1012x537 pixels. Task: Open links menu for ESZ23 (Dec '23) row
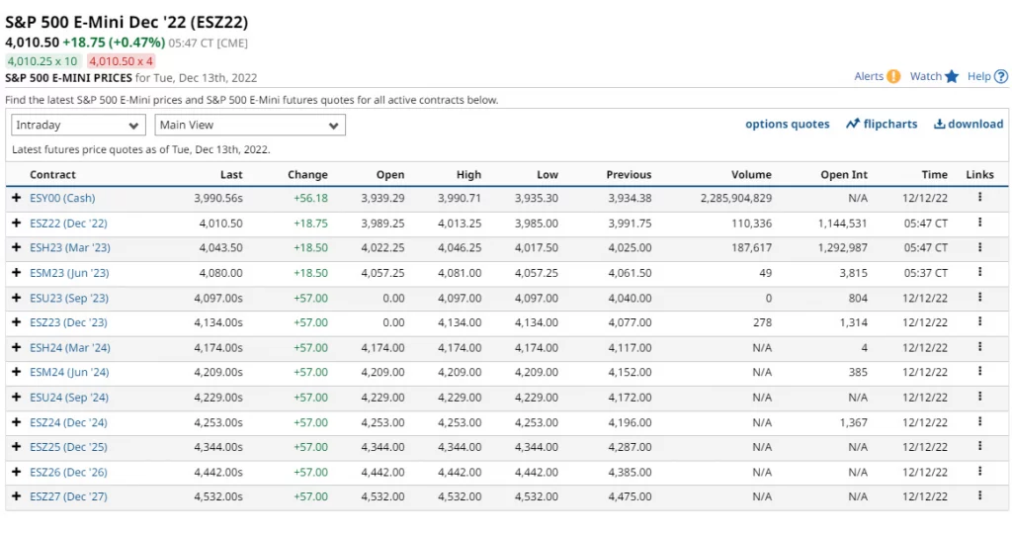point(979,321)
